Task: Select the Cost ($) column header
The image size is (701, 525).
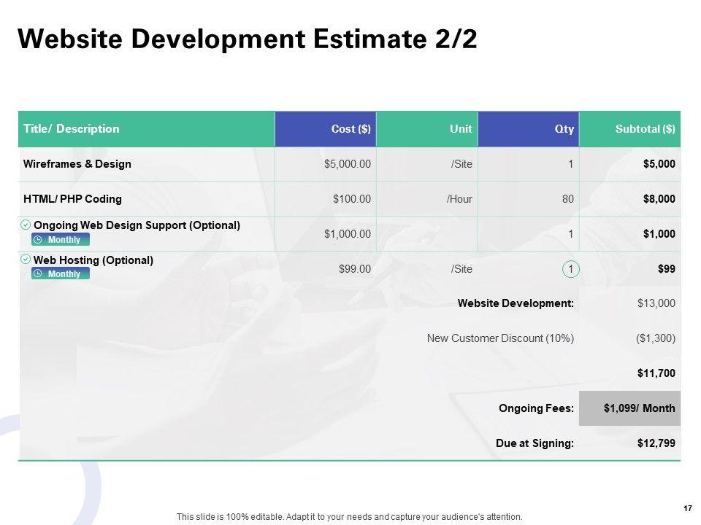Action: click(326, 129)
